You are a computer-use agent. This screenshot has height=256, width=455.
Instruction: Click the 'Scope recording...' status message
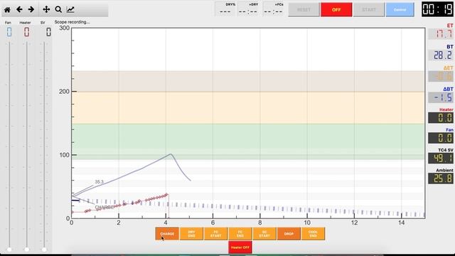(72, 22)
